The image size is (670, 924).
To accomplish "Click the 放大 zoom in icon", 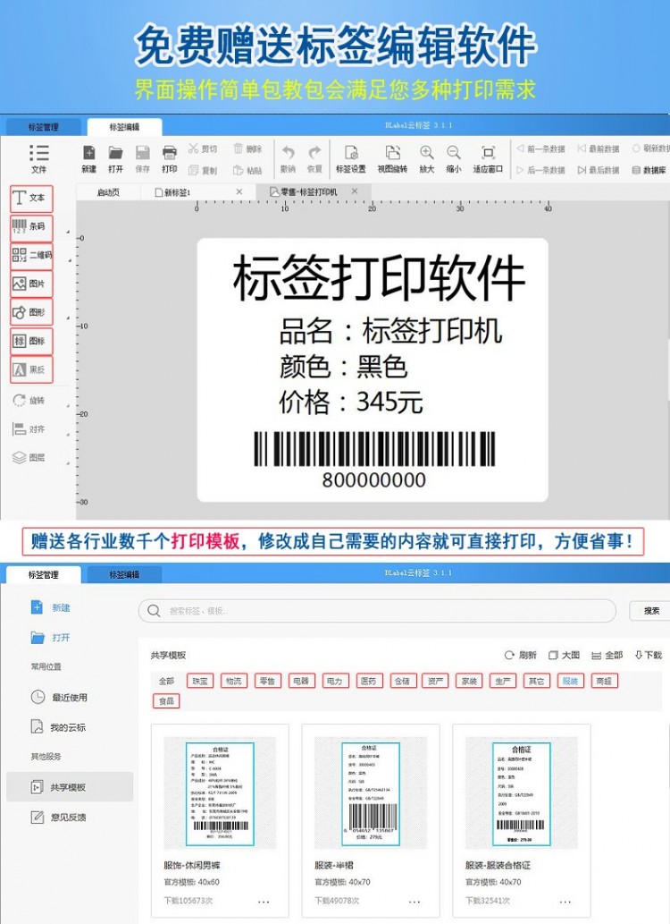I will (x=426, y=158).
